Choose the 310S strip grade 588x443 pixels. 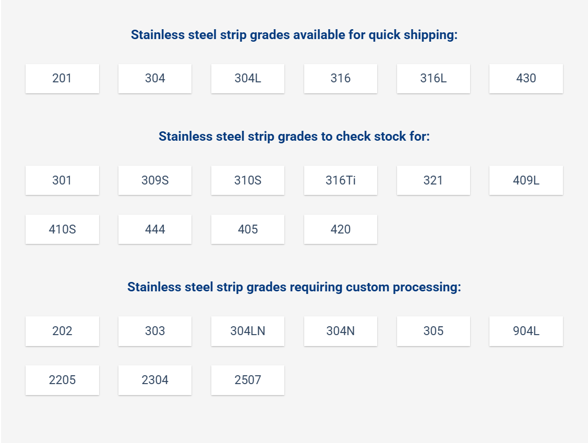248,180
